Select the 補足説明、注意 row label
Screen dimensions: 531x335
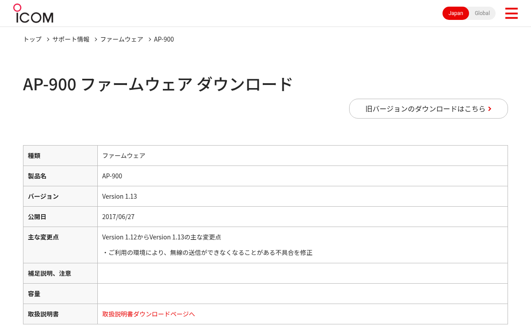(50, 273)
